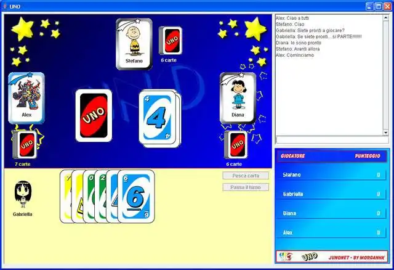The height and width of the screenshot is (270, 394).
Task: Click the GIOCATORE column header
Action: tap(293, 156)
